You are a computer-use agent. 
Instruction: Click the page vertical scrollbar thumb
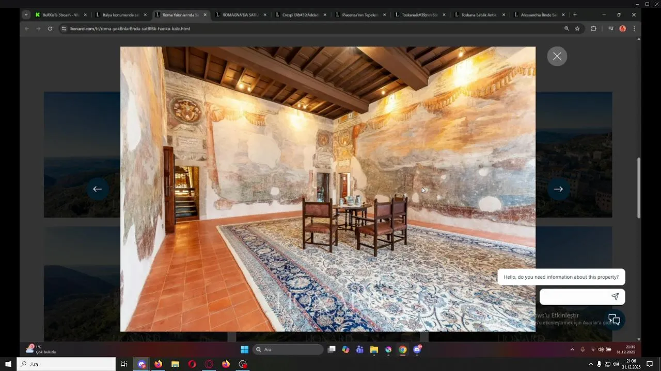[639, 188]
